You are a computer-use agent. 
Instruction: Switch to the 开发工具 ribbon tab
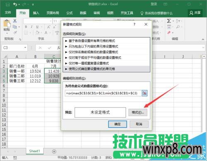pyautogui.click(x=127, y=13)
